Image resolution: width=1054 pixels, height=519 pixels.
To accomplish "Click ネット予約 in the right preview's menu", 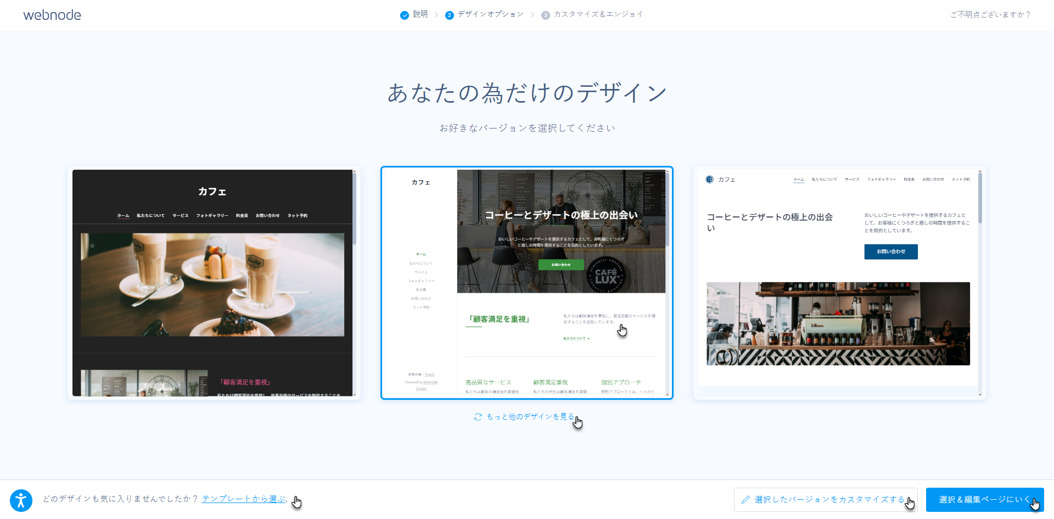I will 961,180.
